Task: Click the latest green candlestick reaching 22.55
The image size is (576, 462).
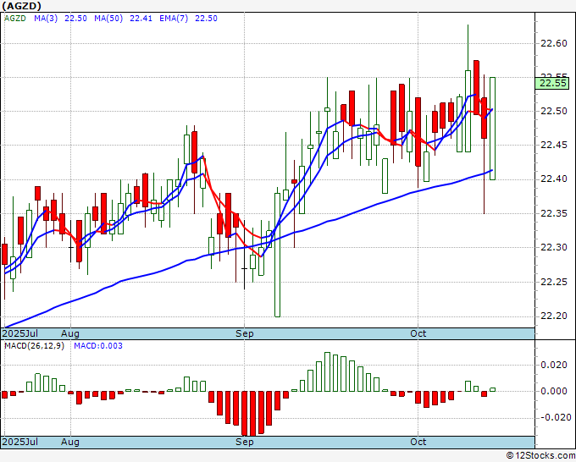Action: coord(492,129)
